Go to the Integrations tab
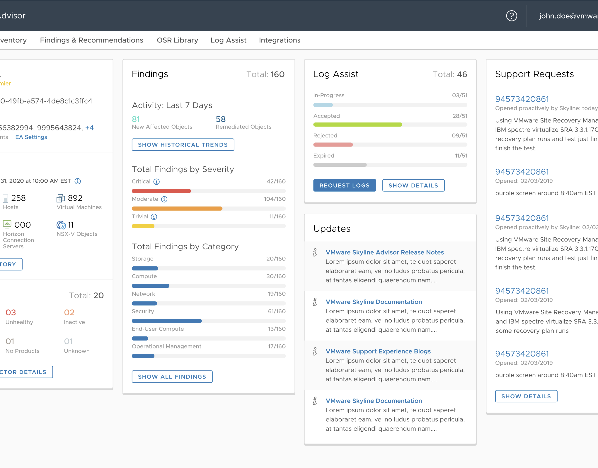 tap(280, 40)
